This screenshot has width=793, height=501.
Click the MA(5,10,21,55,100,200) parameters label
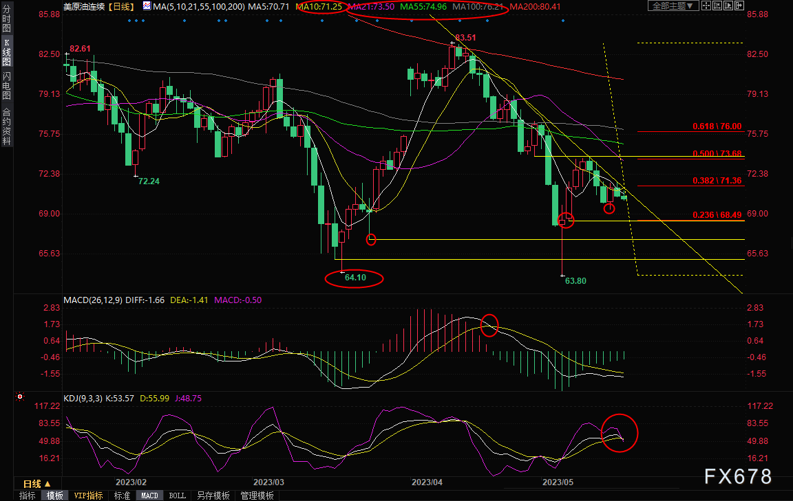(x=199, y=7)
